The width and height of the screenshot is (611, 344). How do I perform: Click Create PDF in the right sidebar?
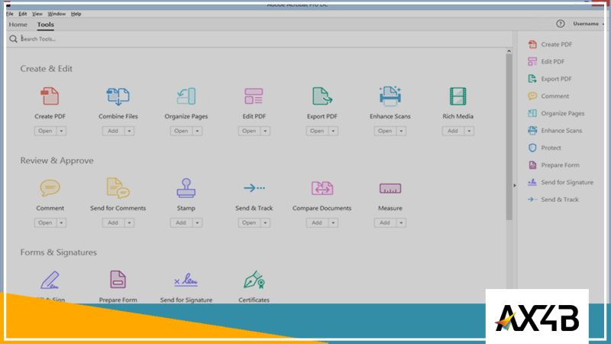pos(550,44)
